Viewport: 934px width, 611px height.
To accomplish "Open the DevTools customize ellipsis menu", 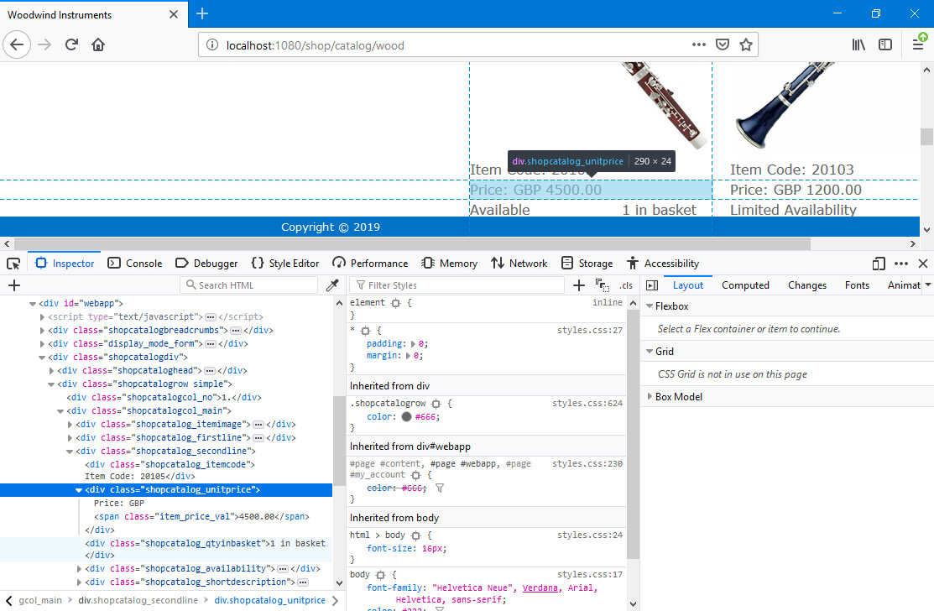I will tap(901, 264).
